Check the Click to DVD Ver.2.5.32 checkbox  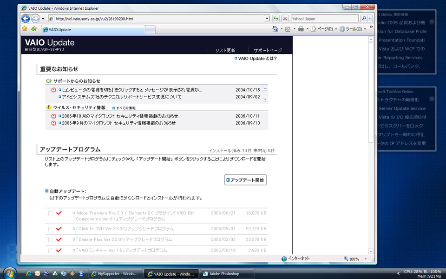[x=50, y=229]
